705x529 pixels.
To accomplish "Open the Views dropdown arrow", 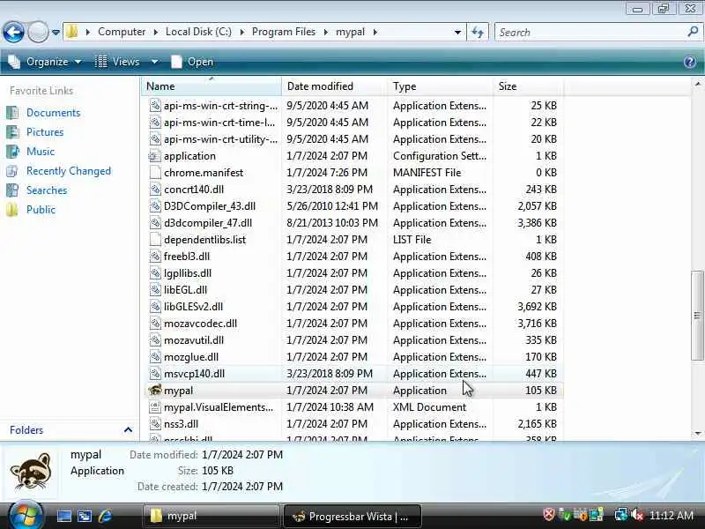I will click(x=154, y=62).
